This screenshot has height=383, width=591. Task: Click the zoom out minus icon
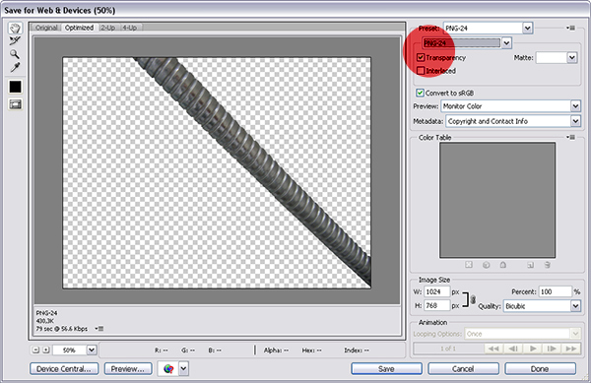point(35,350)
